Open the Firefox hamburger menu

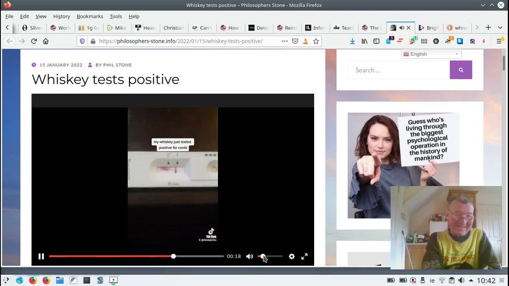pos(499,41)
